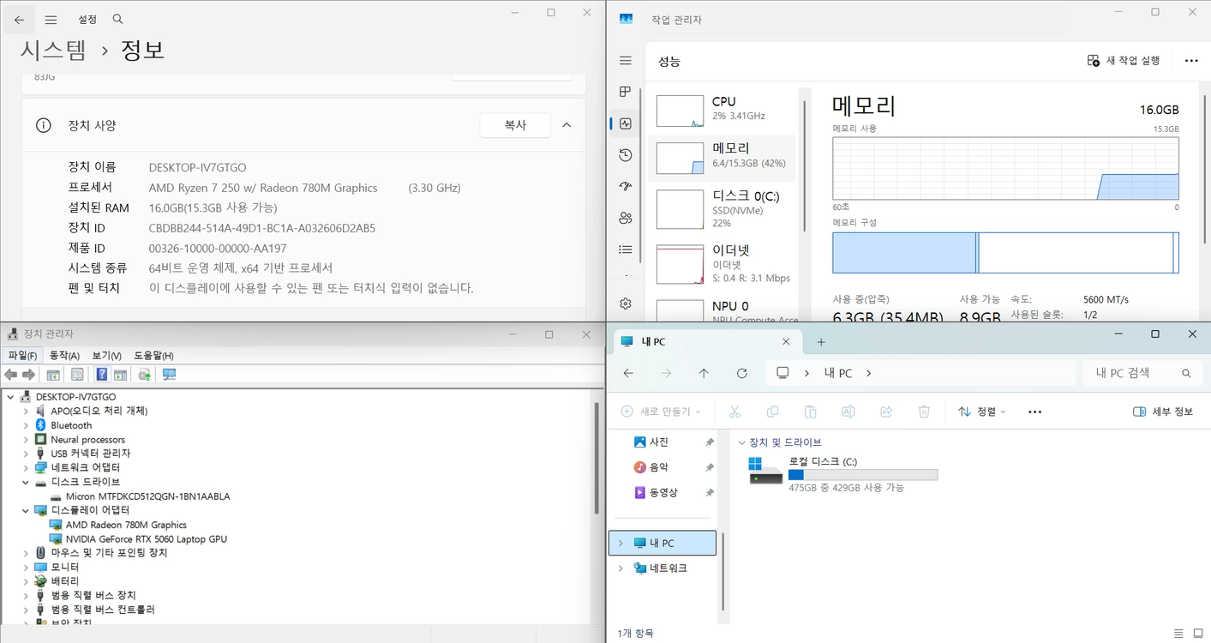The width and height of the screenshot is (1211, 643).
Task: Collapse the 장치 사양 section chevron
Action: 567,125
